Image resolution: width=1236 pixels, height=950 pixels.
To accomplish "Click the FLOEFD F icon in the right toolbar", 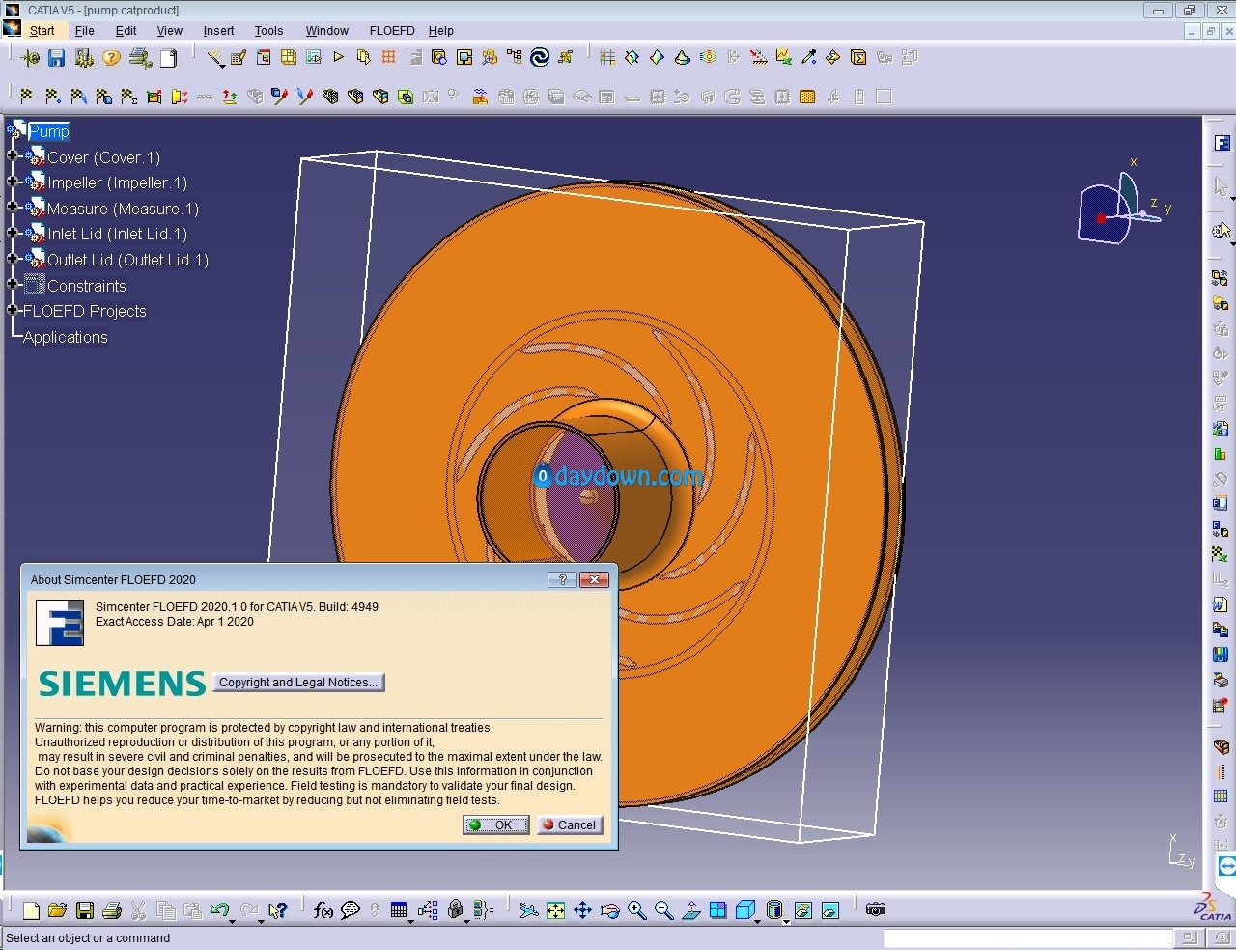I will tap(1222, 144).
